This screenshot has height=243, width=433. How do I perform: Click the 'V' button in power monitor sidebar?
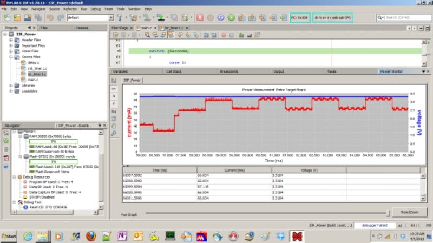(114, 103)
